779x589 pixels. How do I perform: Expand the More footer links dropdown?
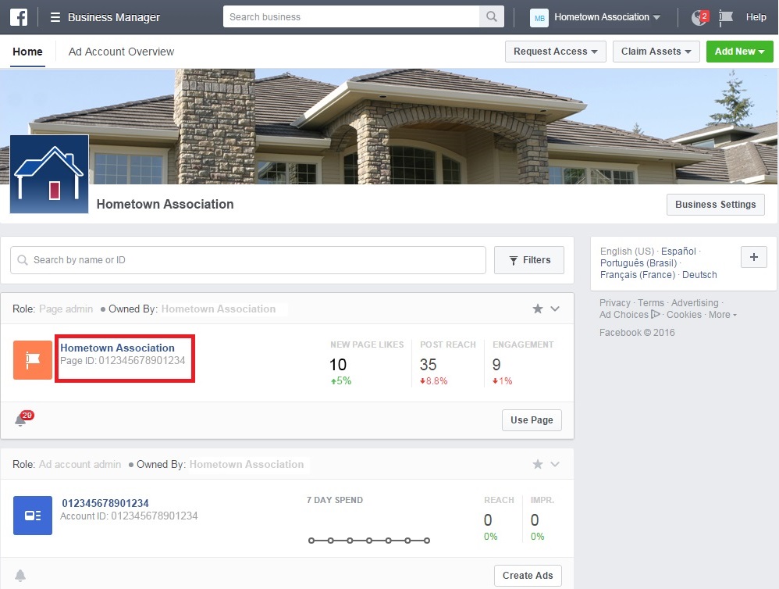click(x=723, y=315)
